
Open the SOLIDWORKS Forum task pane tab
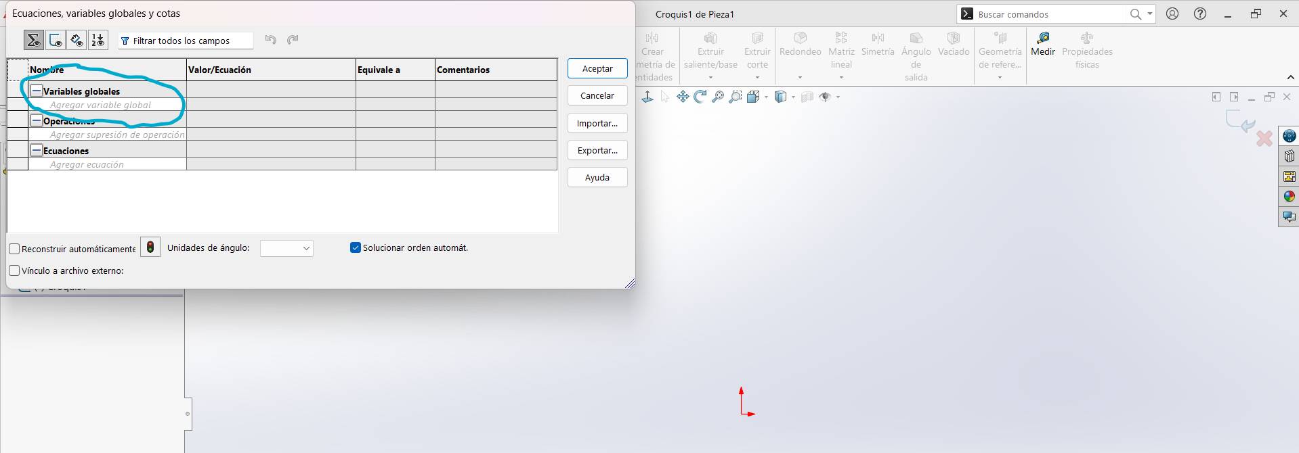click(1289, 217)
